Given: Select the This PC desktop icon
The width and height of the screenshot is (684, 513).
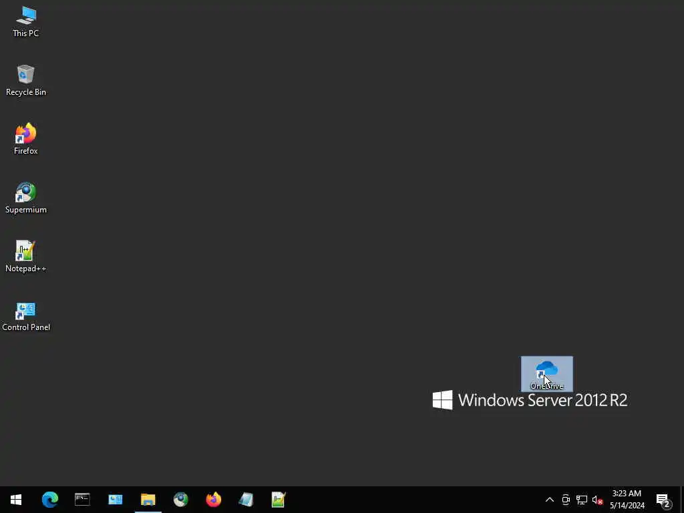Looking at the screenshot, I should (x=26, y=21).
